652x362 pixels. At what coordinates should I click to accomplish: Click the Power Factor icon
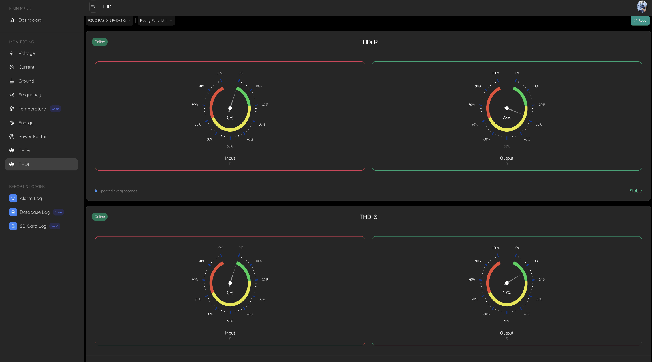[12, 137]
